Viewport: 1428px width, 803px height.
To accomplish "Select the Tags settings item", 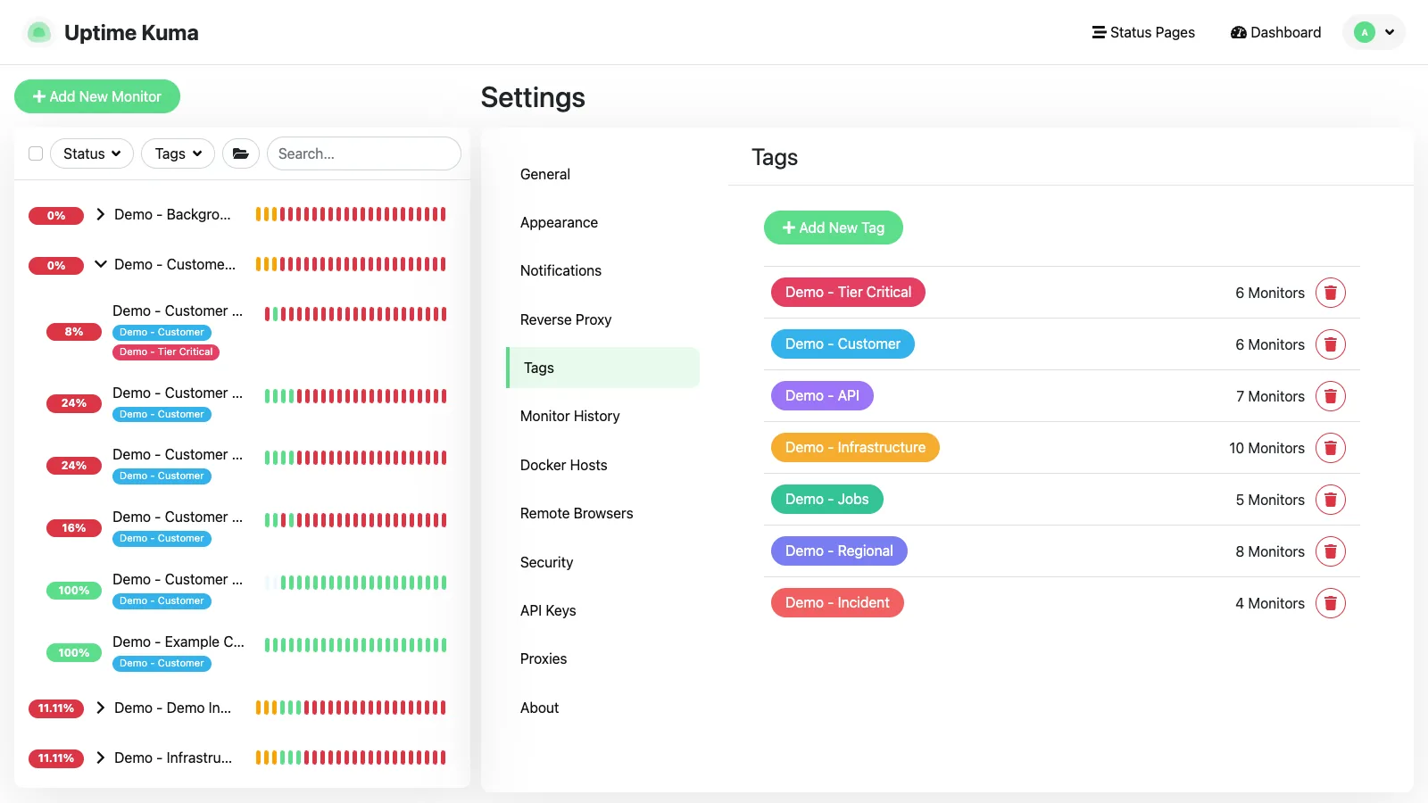I will 602,368.
